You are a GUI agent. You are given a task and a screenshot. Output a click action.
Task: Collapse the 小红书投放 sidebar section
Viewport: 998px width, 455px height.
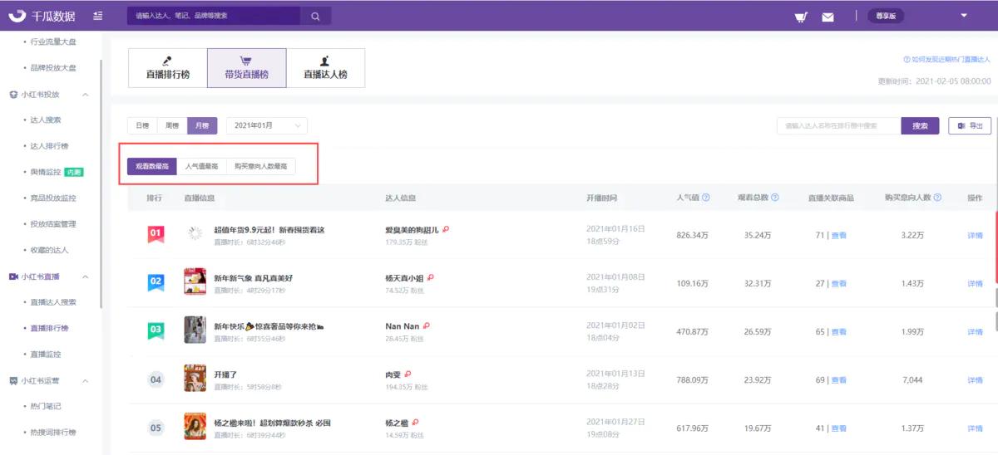[85, 94]
